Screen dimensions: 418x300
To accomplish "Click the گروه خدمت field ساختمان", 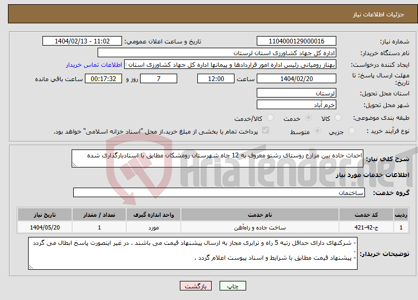I will pos(219,192).
